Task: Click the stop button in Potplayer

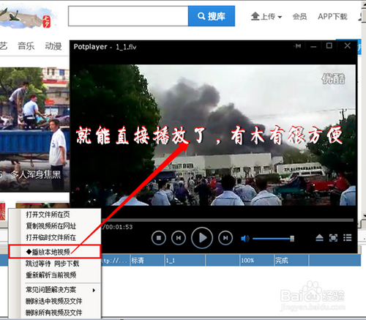Action: (x=159, y=238)
